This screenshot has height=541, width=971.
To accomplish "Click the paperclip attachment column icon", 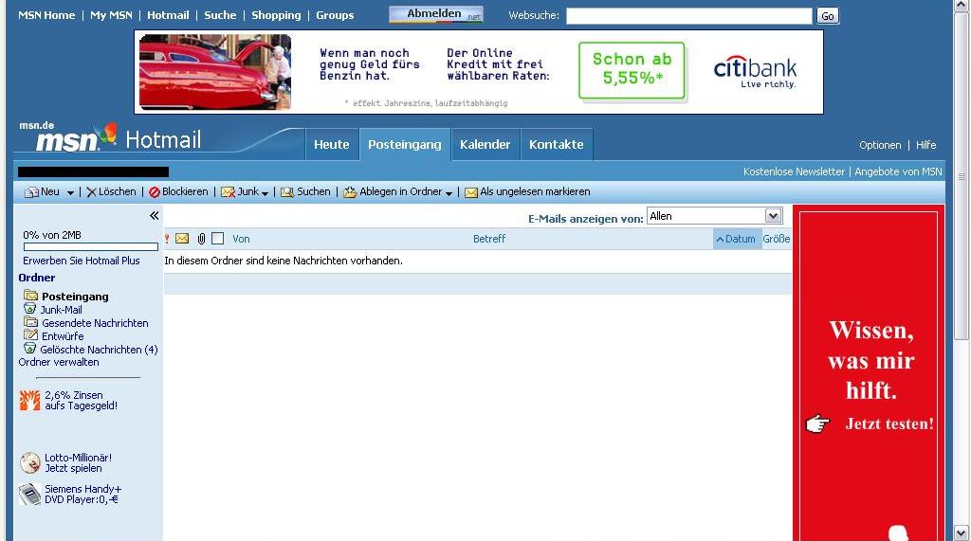I will pos(201,239).
